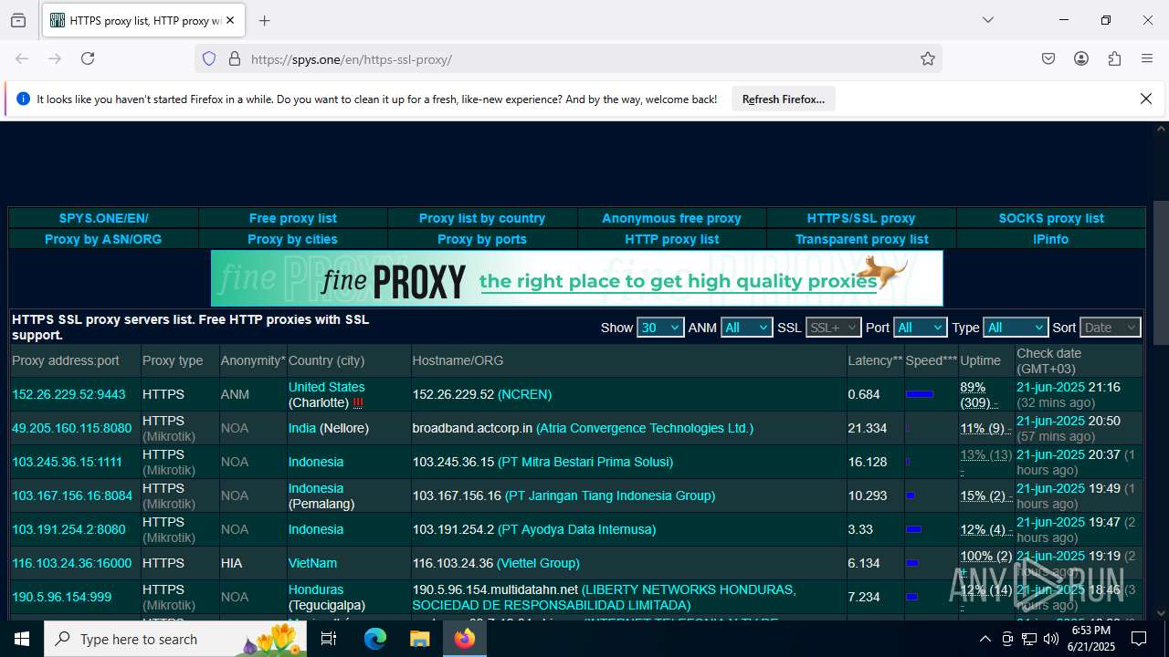Go back one page
Image resolution: width=1169 pixels, height=657 pixels.
coord(22,58)
